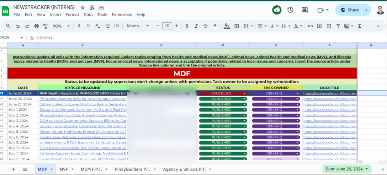Open the zoom level 90% dropdown
Image resolution: width=387 pixels, height=175 pixels.
coord(61,26)
